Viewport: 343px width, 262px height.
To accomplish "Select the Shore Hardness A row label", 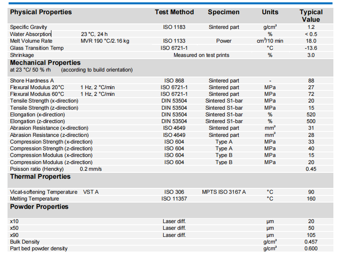I will [32, 81].
